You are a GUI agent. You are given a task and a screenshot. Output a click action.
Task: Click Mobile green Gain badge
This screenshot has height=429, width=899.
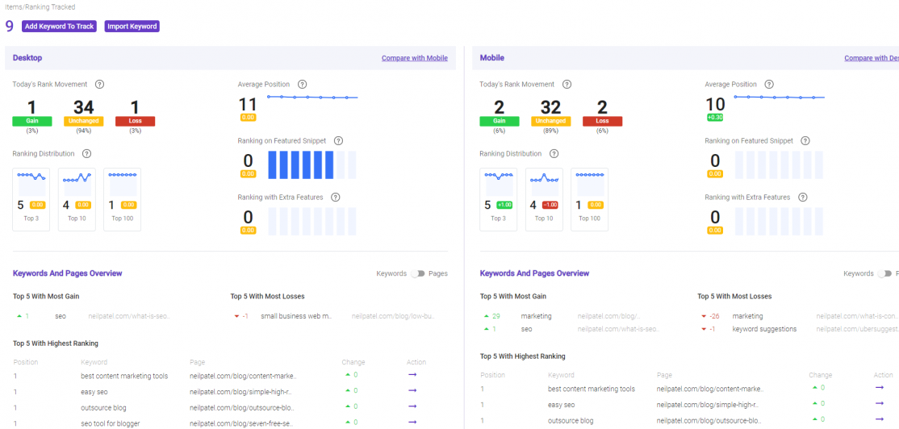(500, 122)
